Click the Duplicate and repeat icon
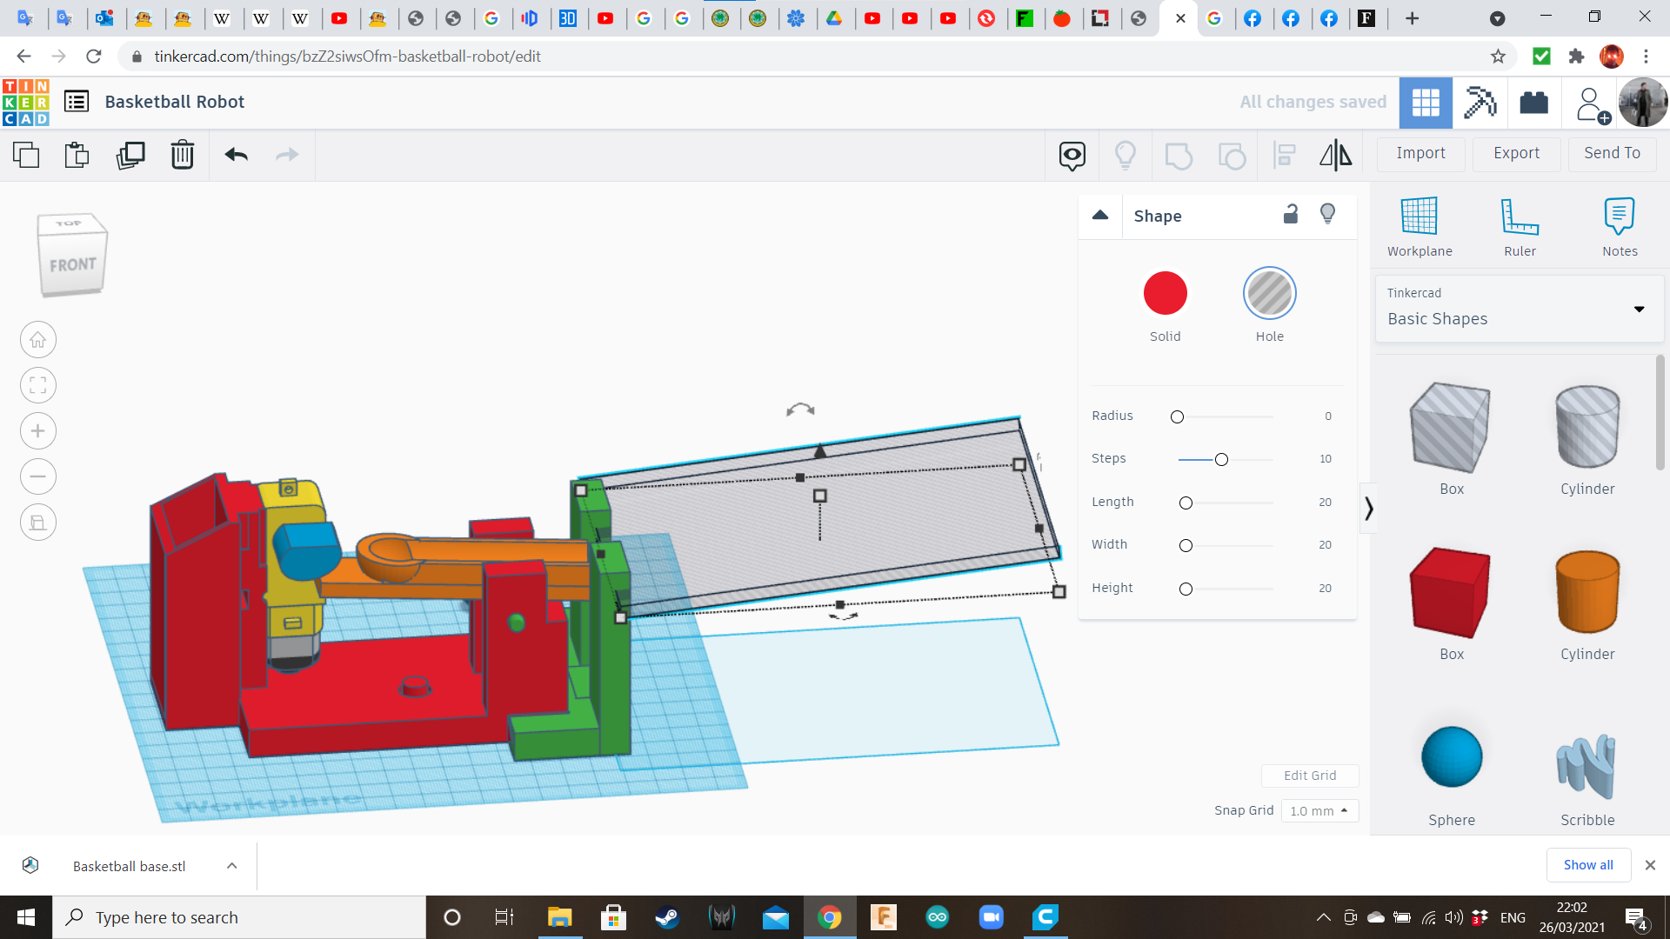The height and width of the screenshot is (939, 1670). pyautogui.click(x=130, y=156)
